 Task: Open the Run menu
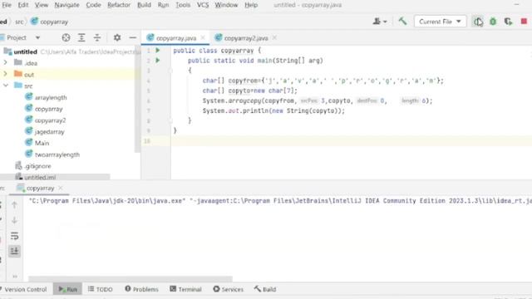[163, 5]
